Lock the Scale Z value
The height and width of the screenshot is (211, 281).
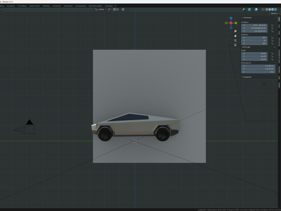point(272,59)
